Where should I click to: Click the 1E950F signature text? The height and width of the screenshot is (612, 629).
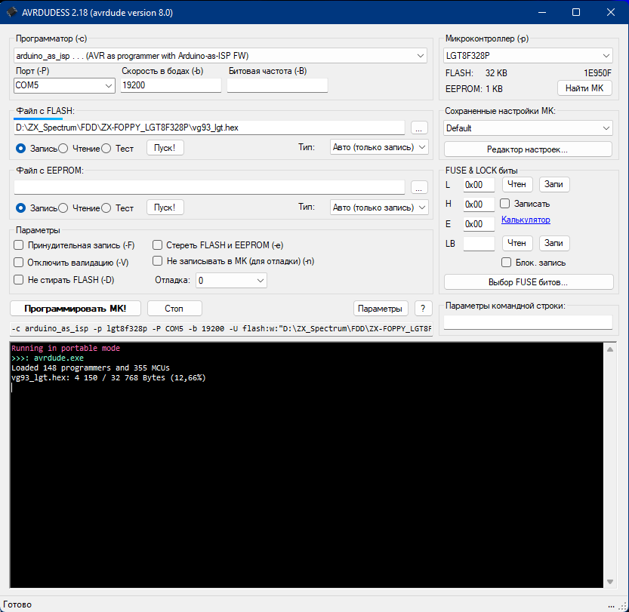click(x=597, y=73)
